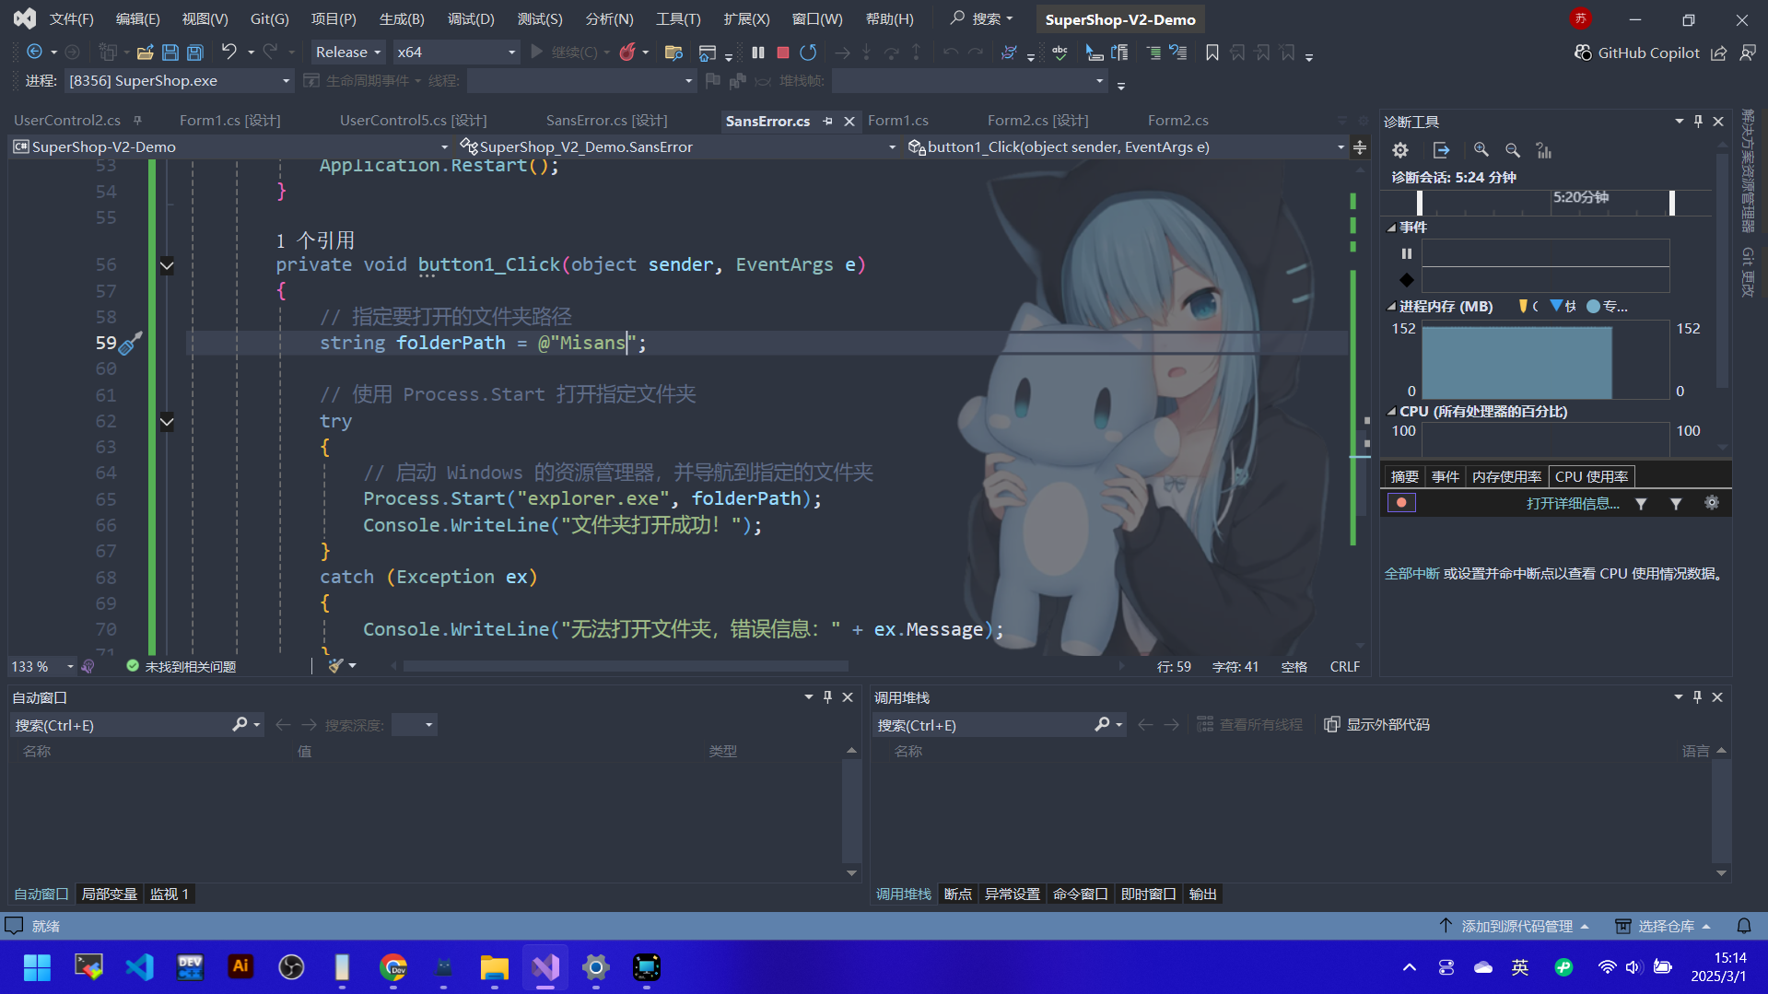
Task: Click the Send Feedback icon at top right
Action: [1747, 53]
